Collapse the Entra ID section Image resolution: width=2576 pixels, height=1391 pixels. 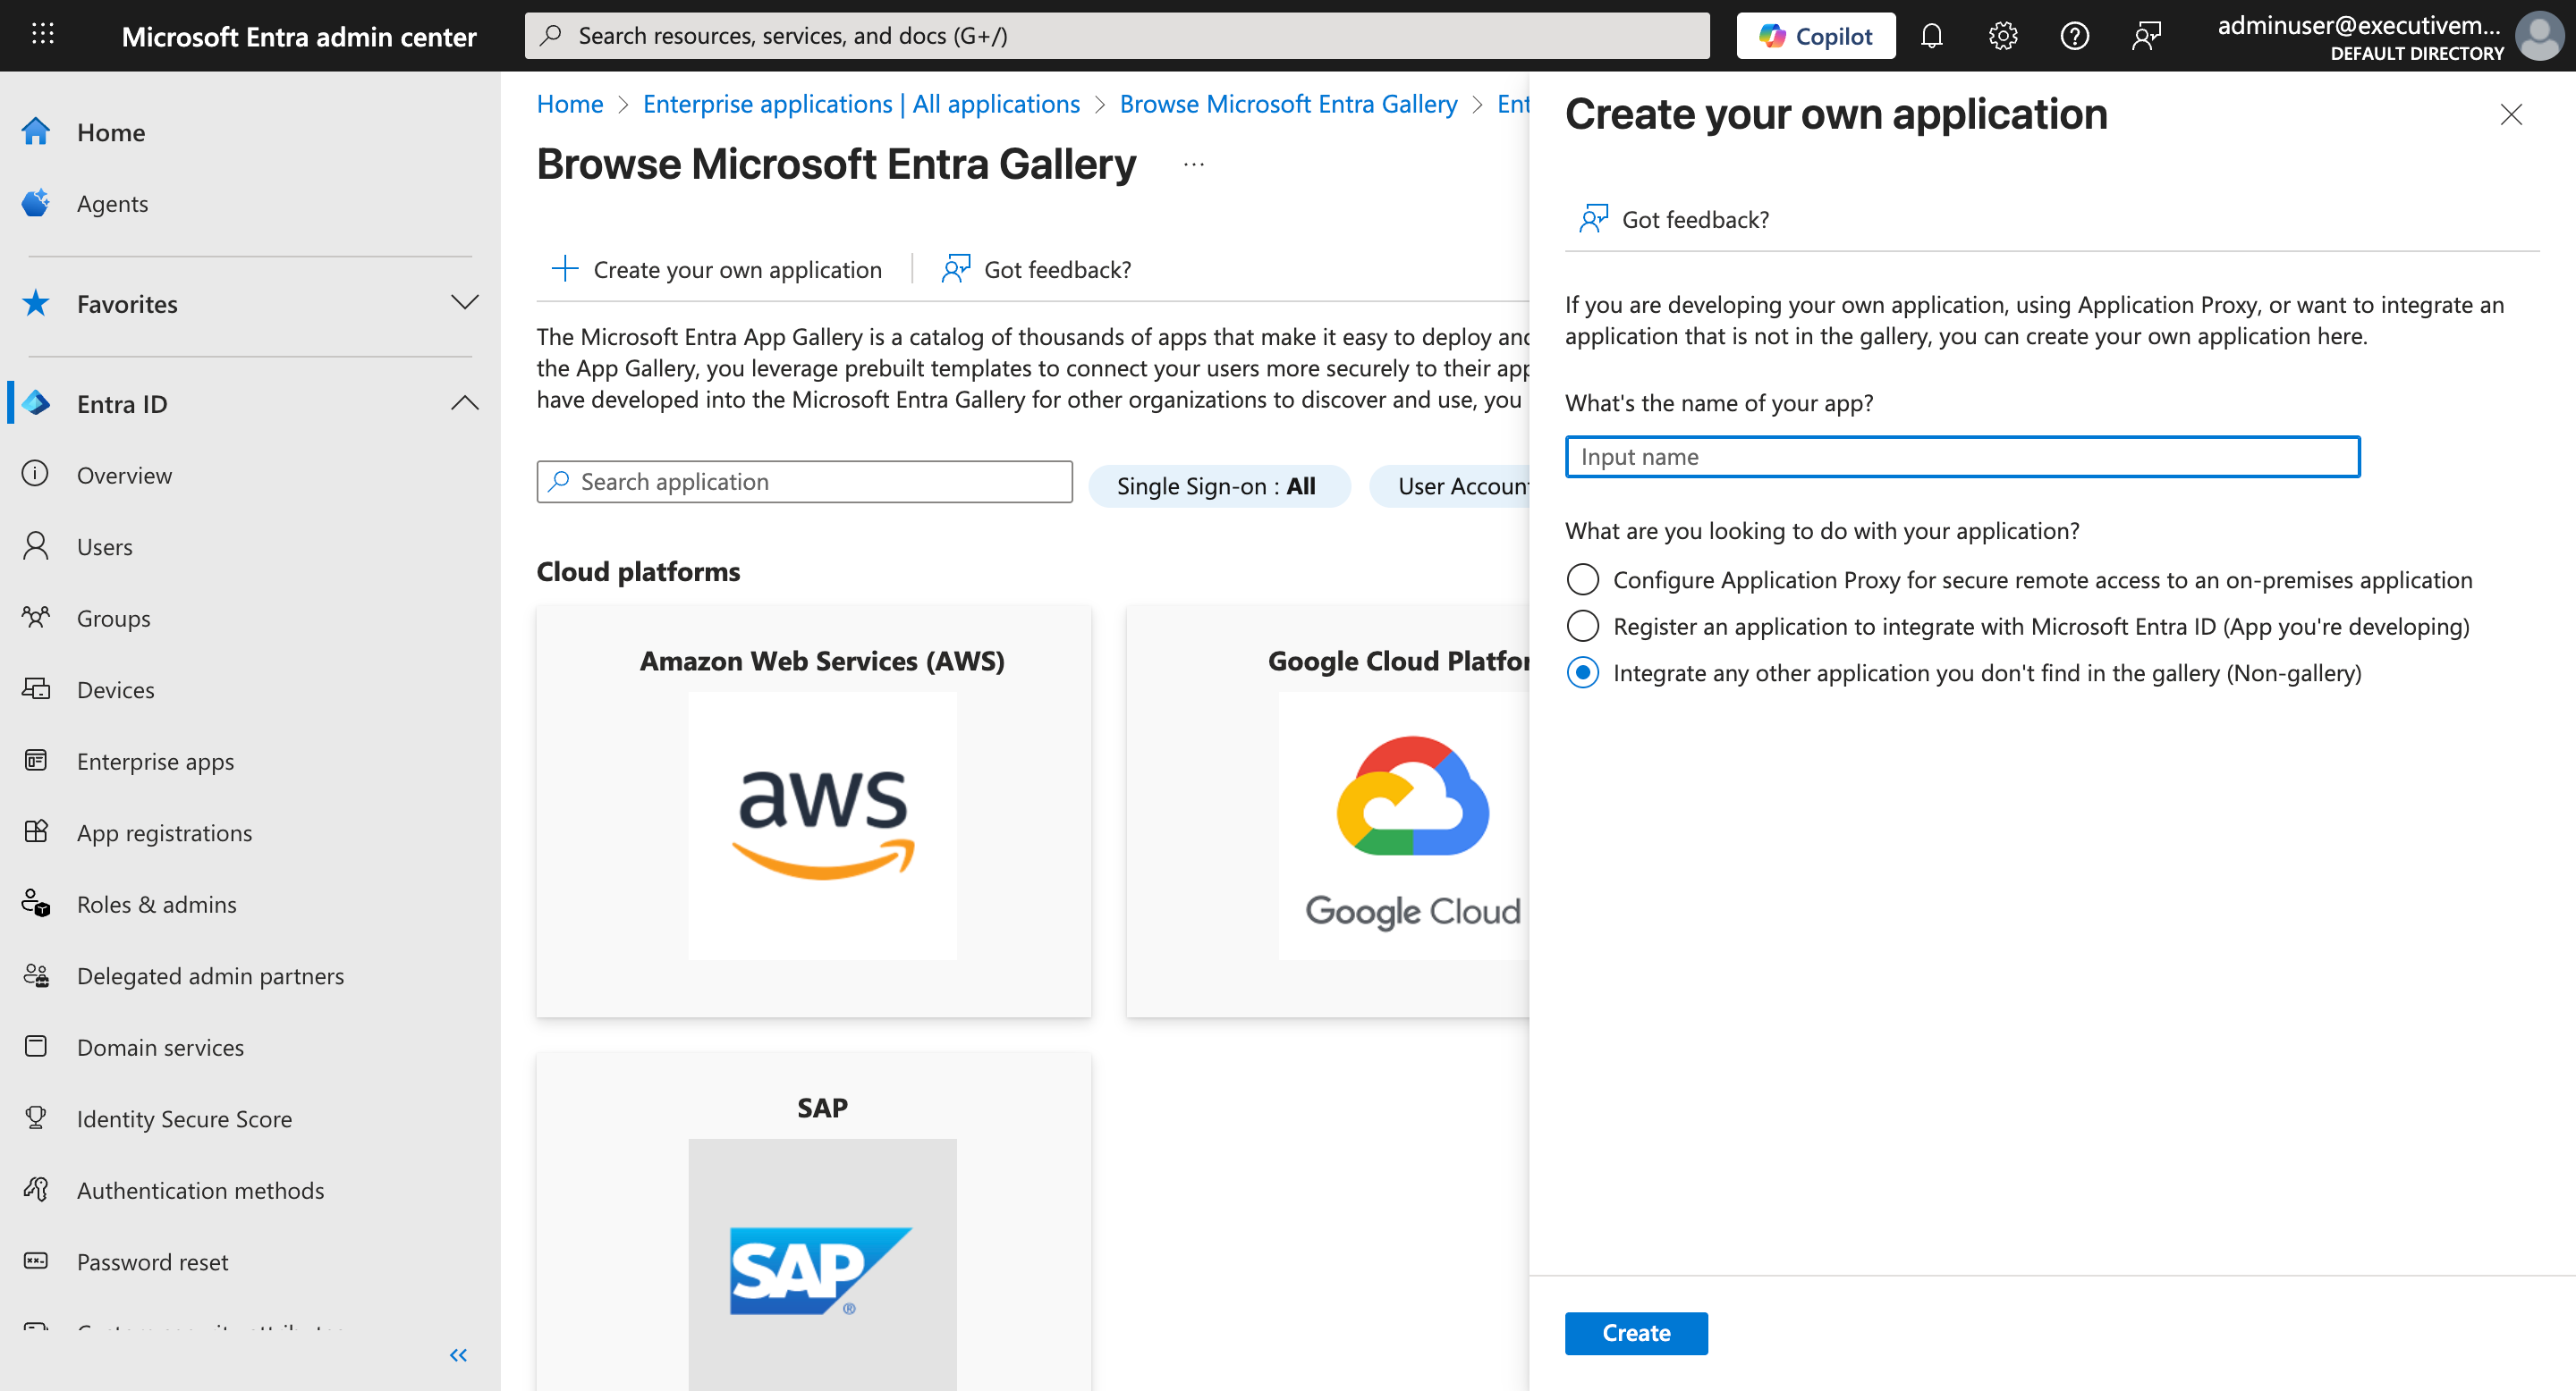click(x=464, y=404)
